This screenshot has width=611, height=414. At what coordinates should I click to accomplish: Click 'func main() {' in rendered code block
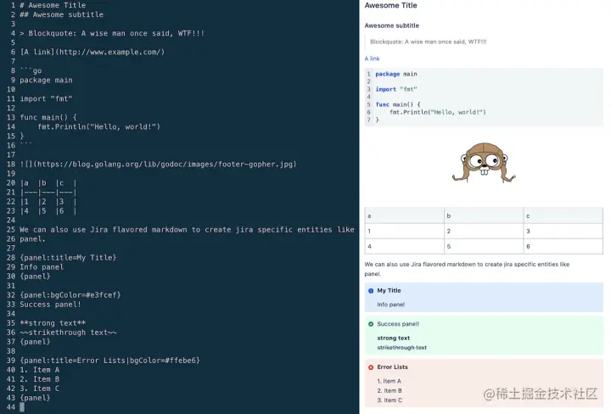coord(398,104)
